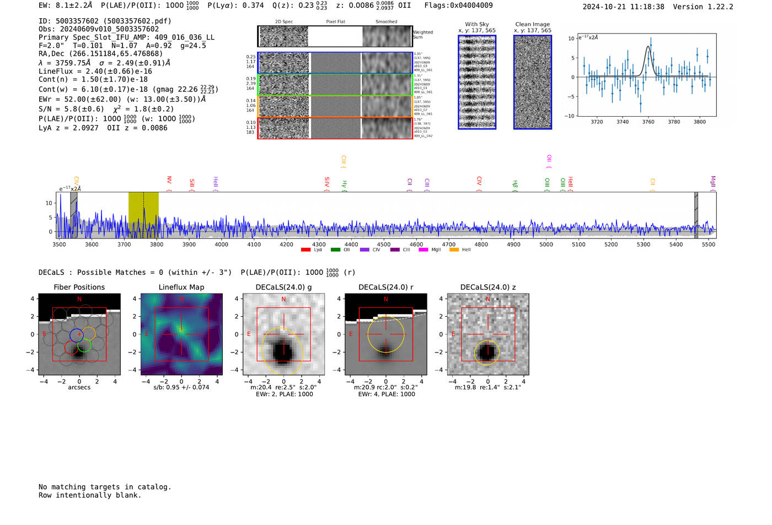Click the m:19.8 re:1.4" s:2.1" caption
The image size is (772, 525).
(x=487, y=387)
